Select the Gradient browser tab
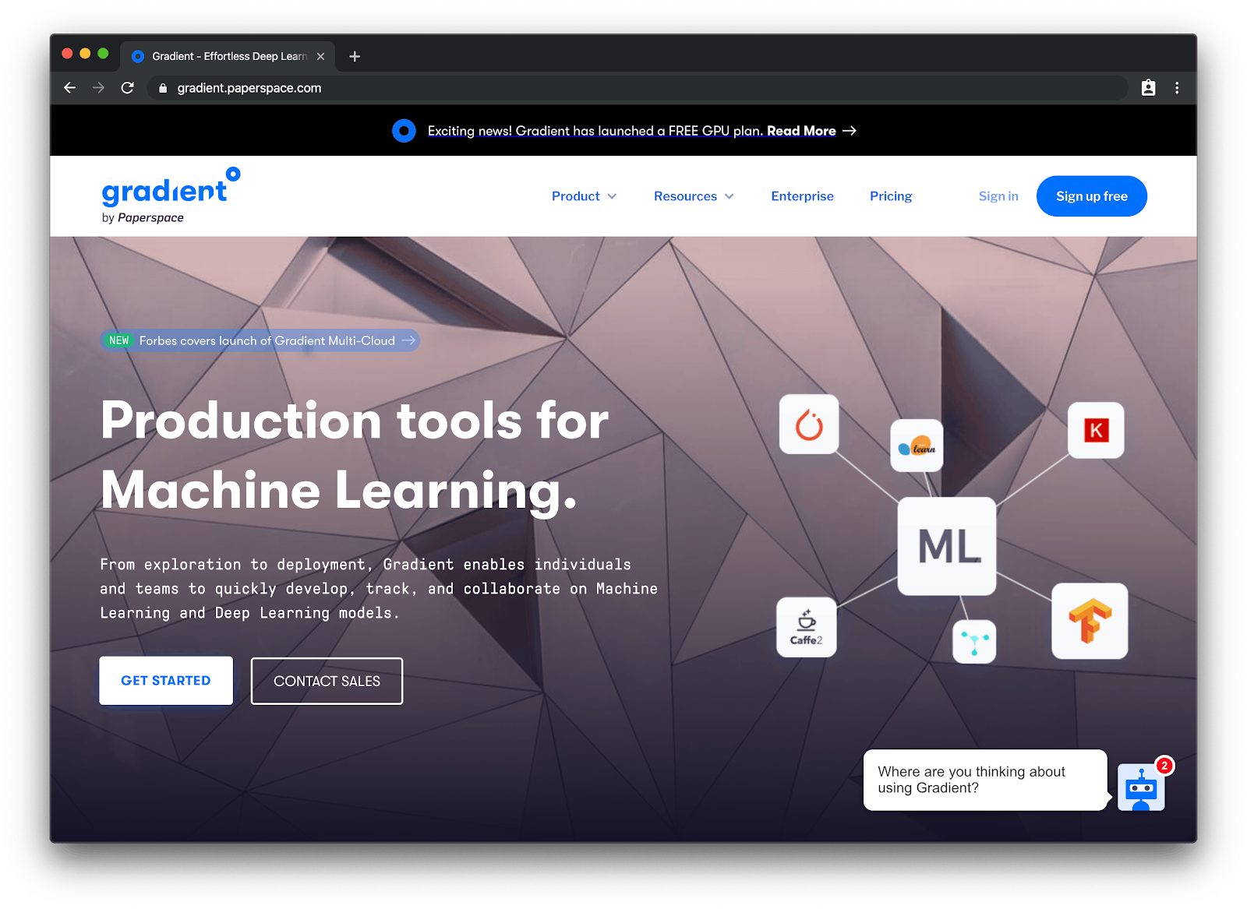The image size is (1247, 909). [x=228, y=56]
